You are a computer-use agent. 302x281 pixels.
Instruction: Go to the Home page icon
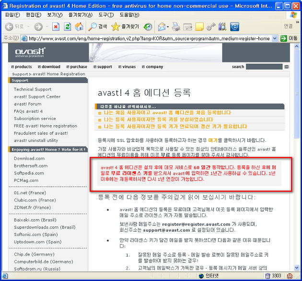79,26
